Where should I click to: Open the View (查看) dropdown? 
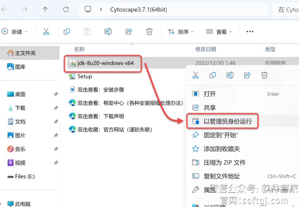219,32
